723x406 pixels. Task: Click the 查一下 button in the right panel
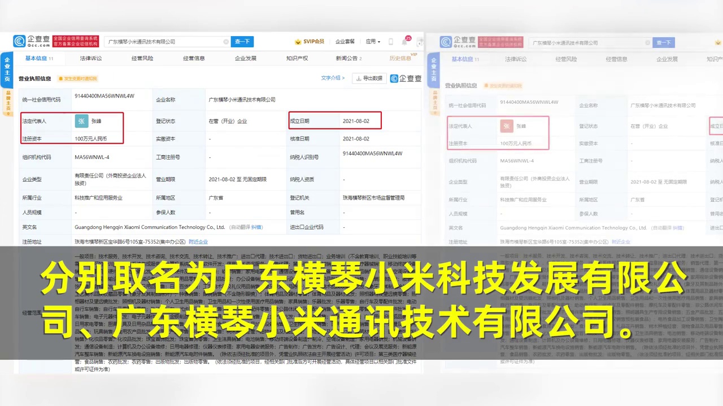[664, 43]
